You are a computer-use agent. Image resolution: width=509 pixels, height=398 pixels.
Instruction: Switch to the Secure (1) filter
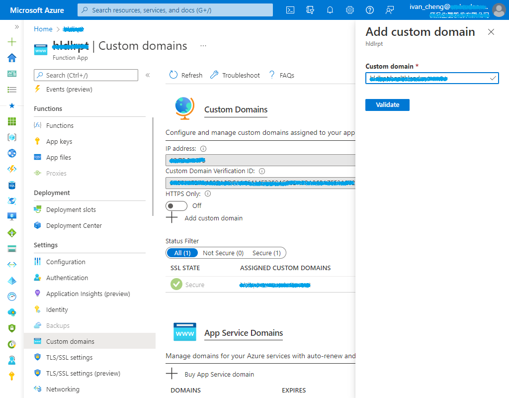(x=267, y=253)
